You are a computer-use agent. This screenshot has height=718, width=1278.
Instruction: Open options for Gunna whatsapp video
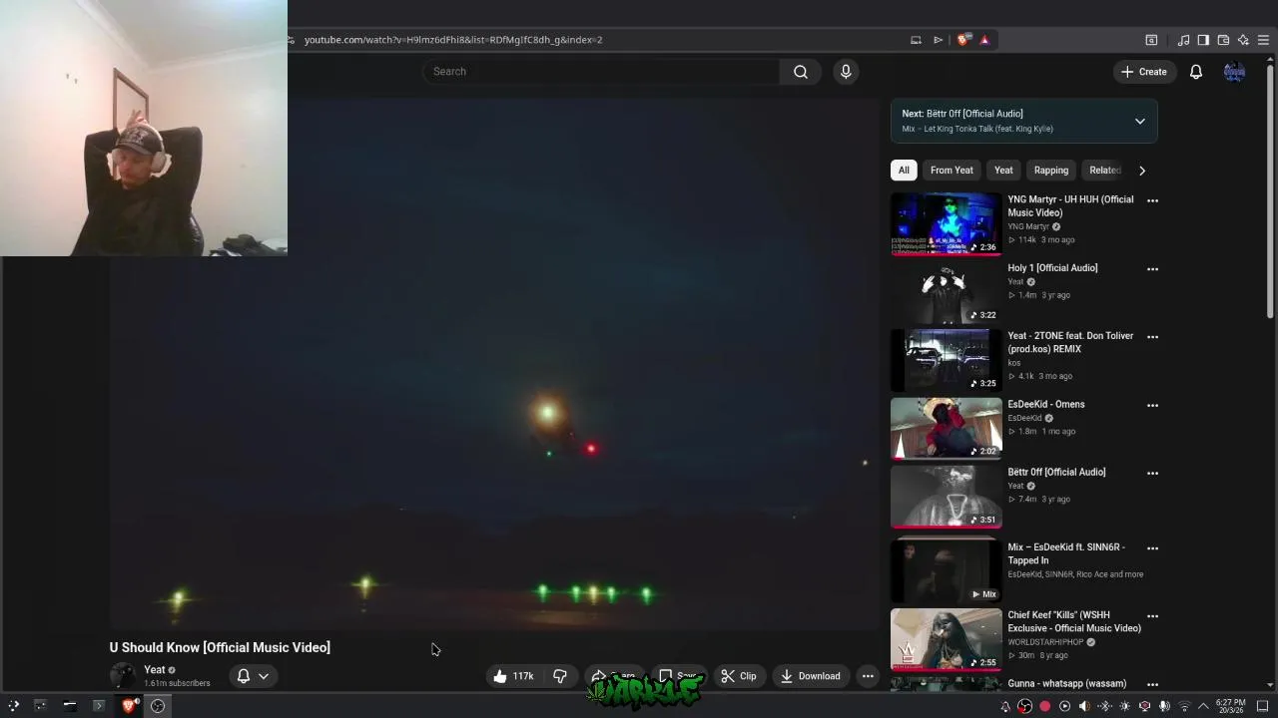pyautogui.click(x=1153, y=685)
